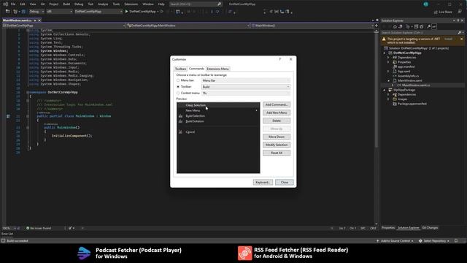Click the green Start debugging play icon
467x263 pixels.
[x=126, y=12]
